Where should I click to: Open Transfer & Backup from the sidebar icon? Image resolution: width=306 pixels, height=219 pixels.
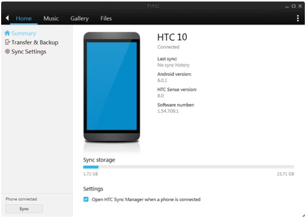click(x=8, y=42)
